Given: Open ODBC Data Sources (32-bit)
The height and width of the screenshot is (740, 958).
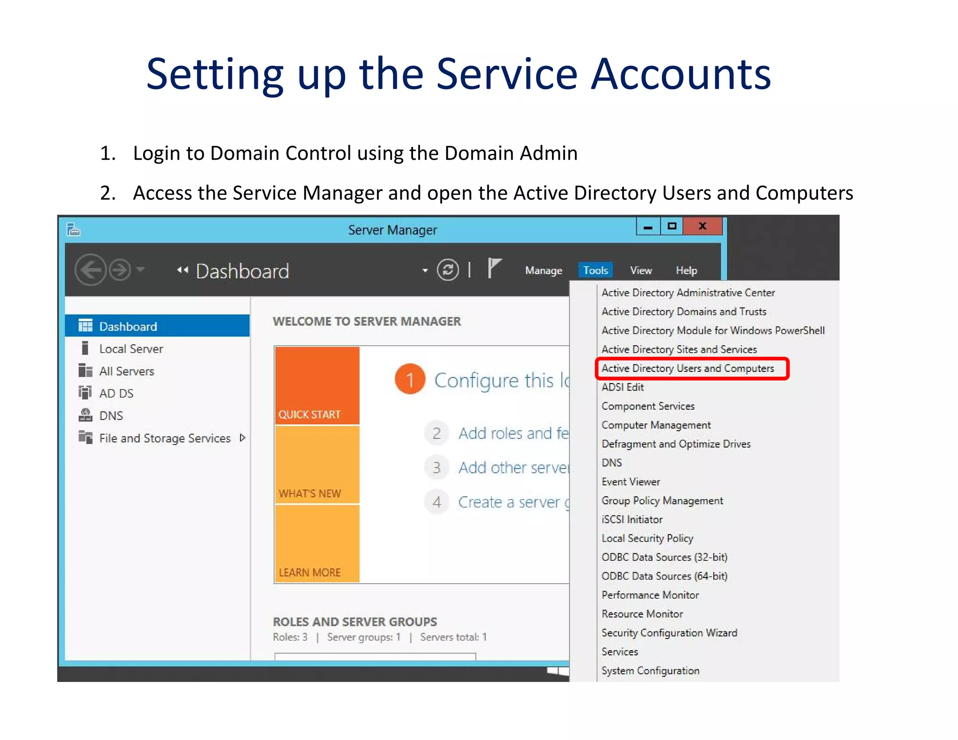Looking at the screenshot, I should click(664, 557).
